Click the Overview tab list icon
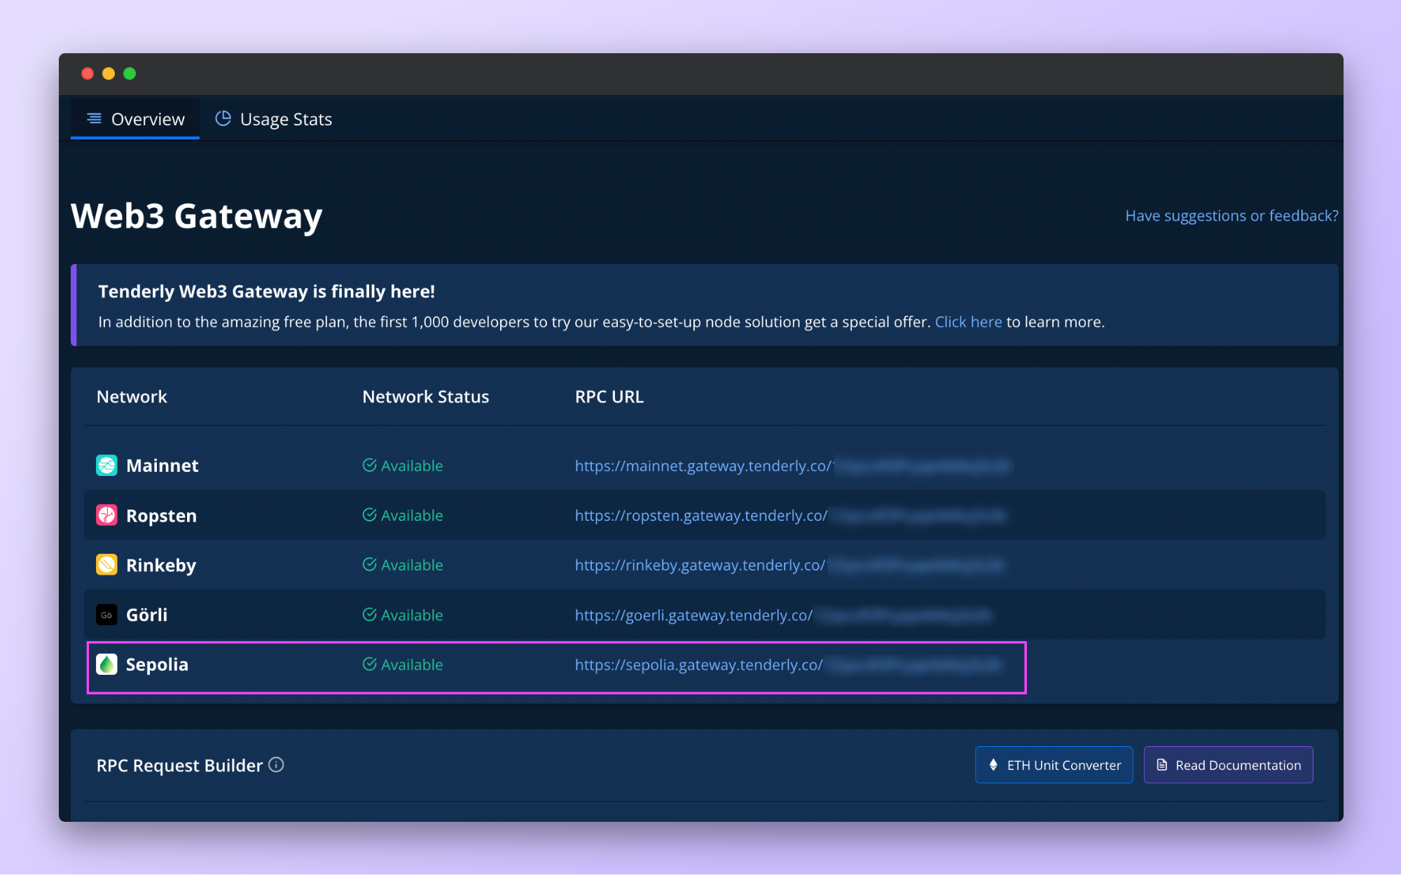Viewport: 1401px width, 875px height. coord(94,119)
